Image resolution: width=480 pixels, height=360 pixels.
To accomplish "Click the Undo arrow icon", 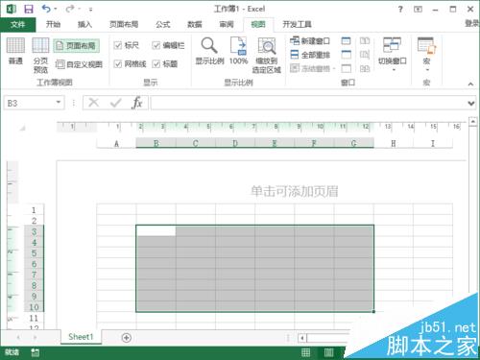I will pyautogui.click(x=46, y=9).
